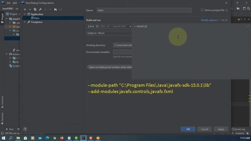Copy the selected run configuration
Image resolution: width=251 pixels, height=141 pixels.
pos(35,9)
